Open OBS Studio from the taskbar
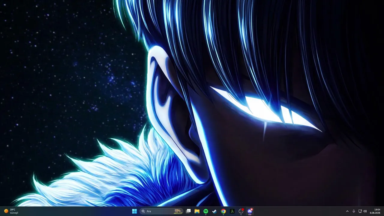Viewport: 384px width, 216px height. tap(241, 211)
